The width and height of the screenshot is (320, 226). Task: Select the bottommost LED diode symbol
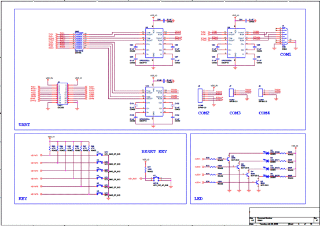click(x=267, y=176)
